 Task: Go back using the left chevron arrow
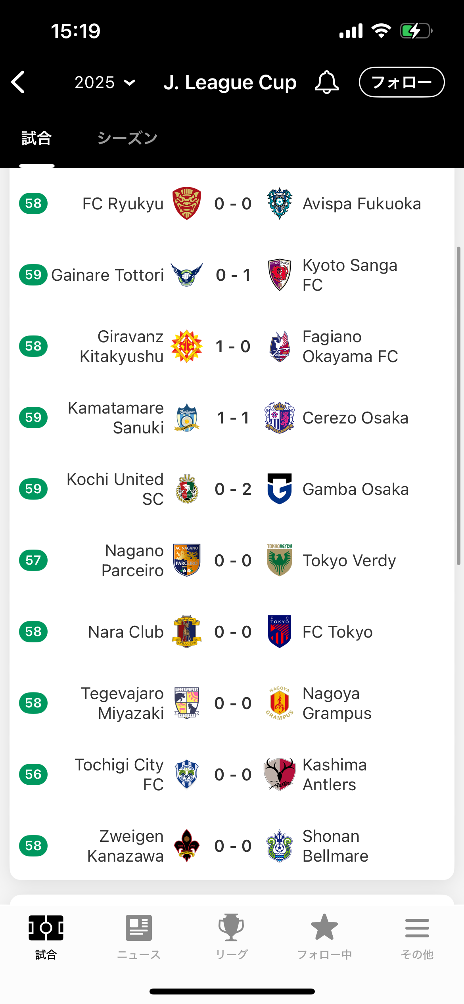click(18, 82)
